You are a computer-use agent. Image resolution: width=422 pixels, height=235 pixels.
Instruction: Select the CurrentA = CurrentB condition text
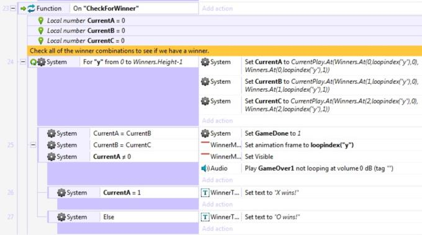(122, 133)
